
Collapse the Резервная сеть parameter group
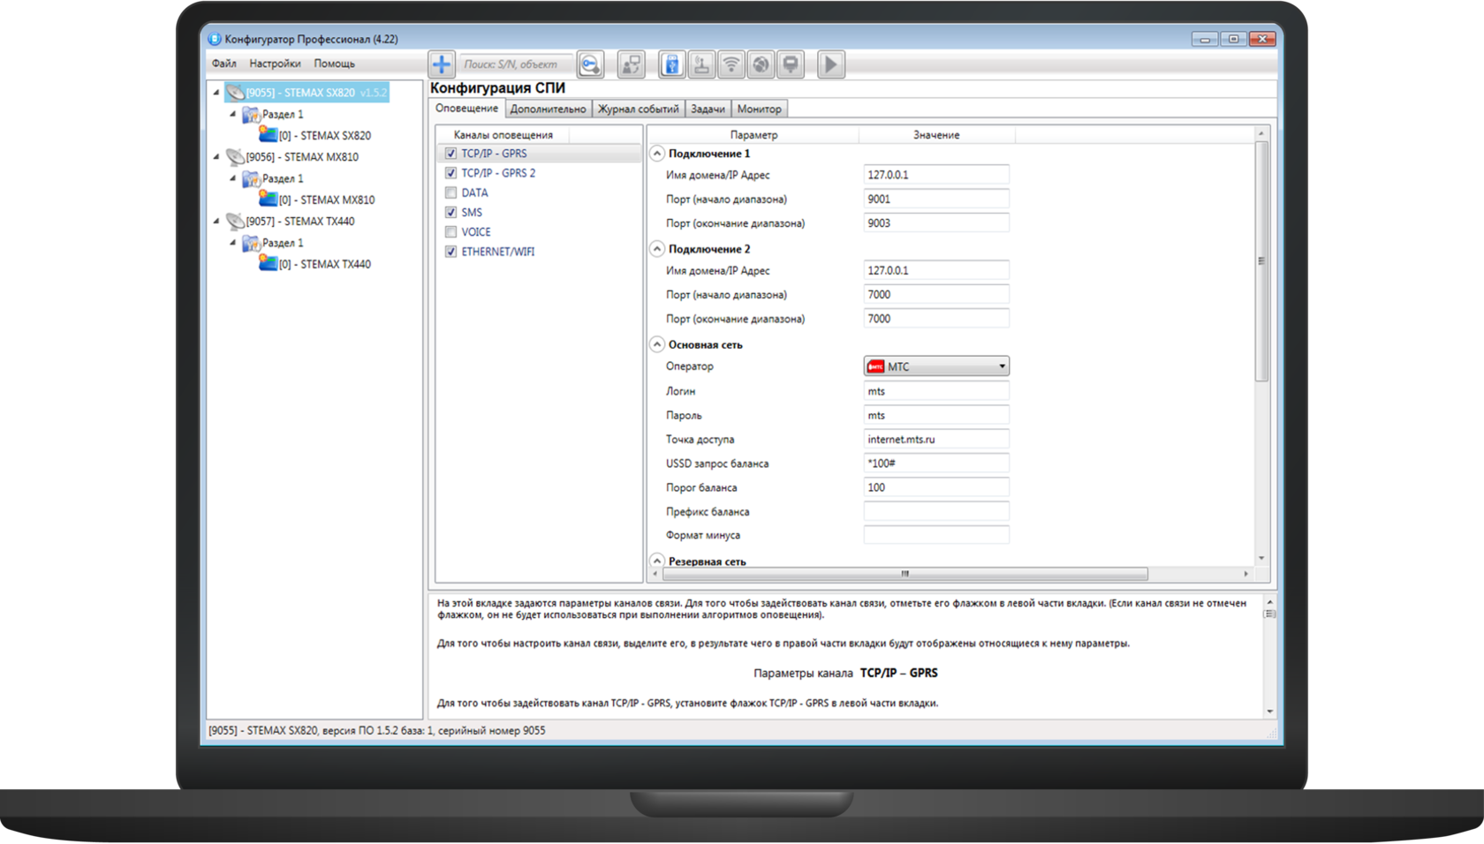657,561
